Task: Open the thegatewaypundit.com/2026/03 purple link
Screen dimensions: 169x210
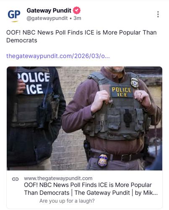Action: point(58,56)
